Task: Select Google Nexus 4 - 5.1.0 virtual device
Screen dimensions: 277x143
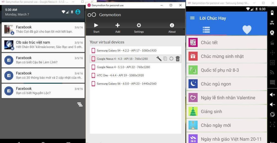Action: click(x=136, y=67)
